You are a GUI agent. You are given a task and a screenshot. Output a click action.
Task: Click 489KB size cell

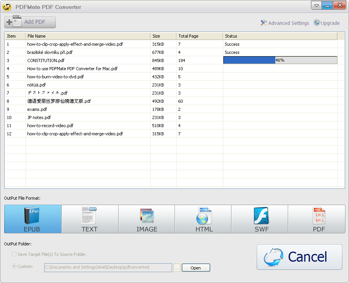[158, 69]
